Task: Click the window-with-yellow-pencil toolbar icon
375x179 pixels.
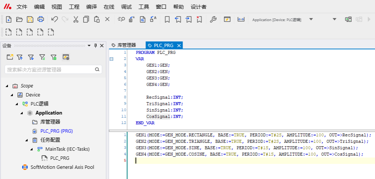Action: click(227, 20)
